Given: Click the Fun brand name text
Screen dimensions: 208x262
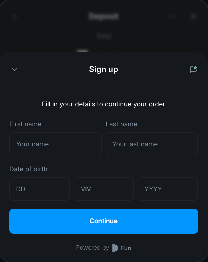Looking at the screenshot, I should [126, 248].
